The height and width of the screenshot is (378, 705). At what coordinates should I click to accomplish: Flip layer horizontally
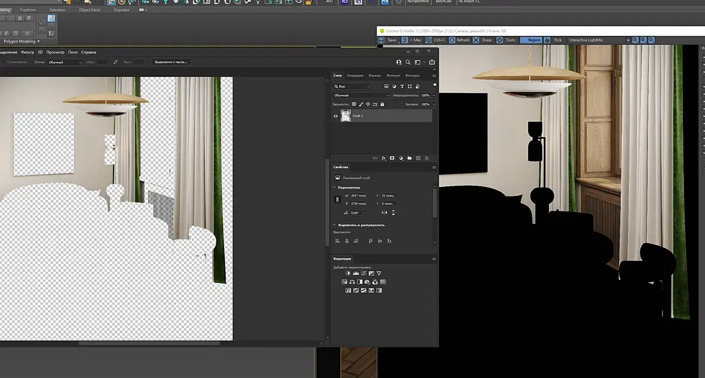click(384, 213)
